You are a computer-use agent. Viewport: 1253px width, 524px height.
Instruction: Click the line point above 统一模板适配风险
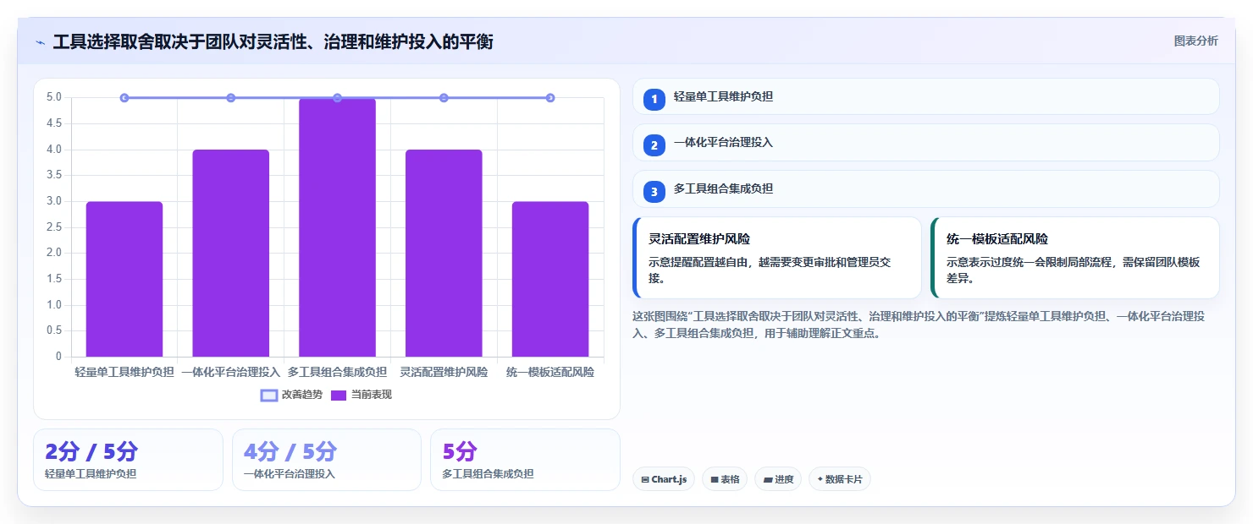pos(550,98)
